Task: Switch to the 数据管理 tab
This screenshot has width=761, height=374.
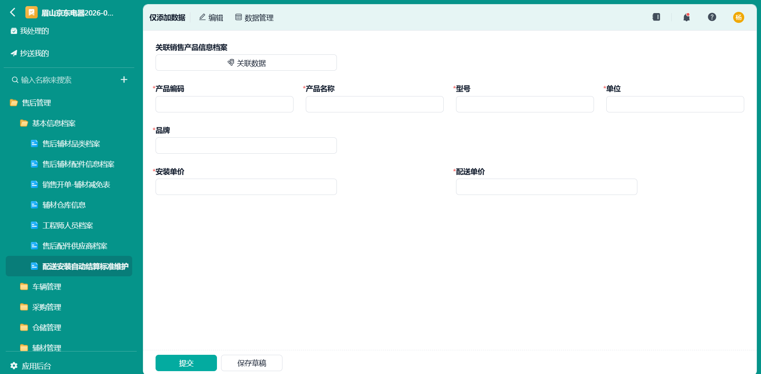Action: point(254,18)
